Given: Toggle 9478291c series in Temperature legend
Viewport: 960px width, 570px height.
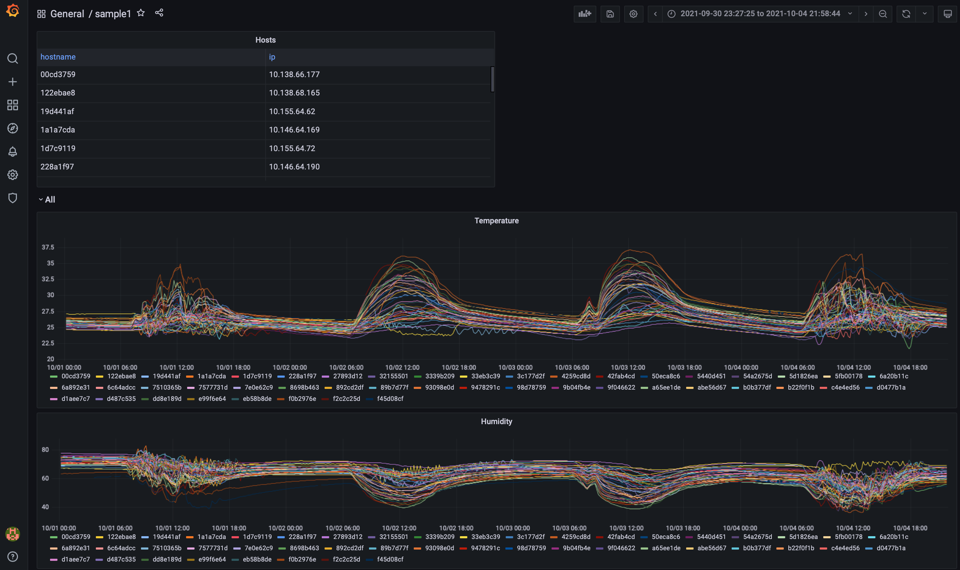Looking at the screenshot, I should (485, 388).
